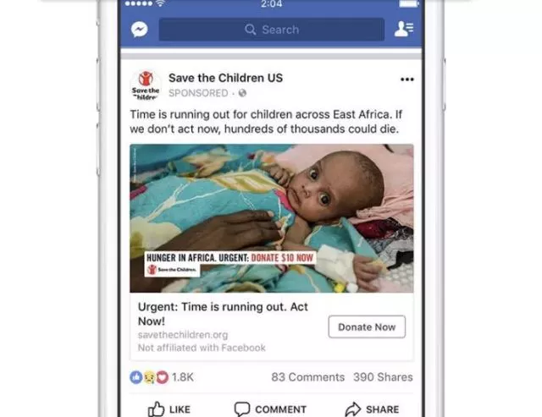Tap the public globe audience icon

pyautogui.click(x=243, y=93)
